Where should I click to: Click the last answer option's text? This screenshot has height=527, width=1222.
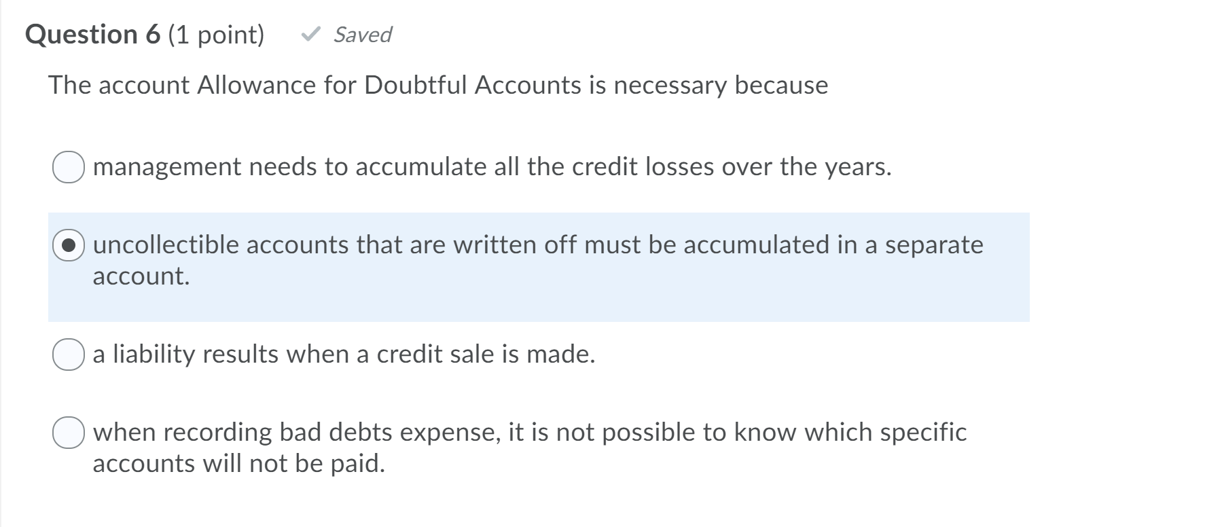[x=529, y=433]
